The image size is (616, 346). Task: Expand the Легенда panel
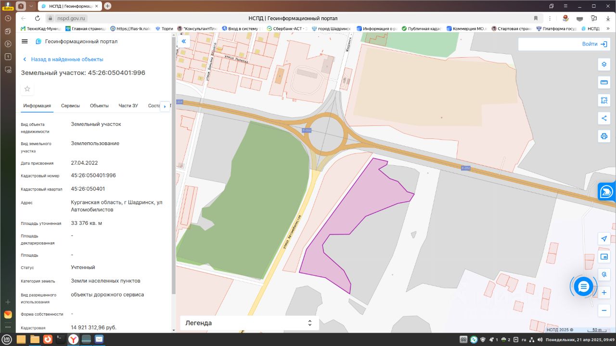(x=249, y=323)
